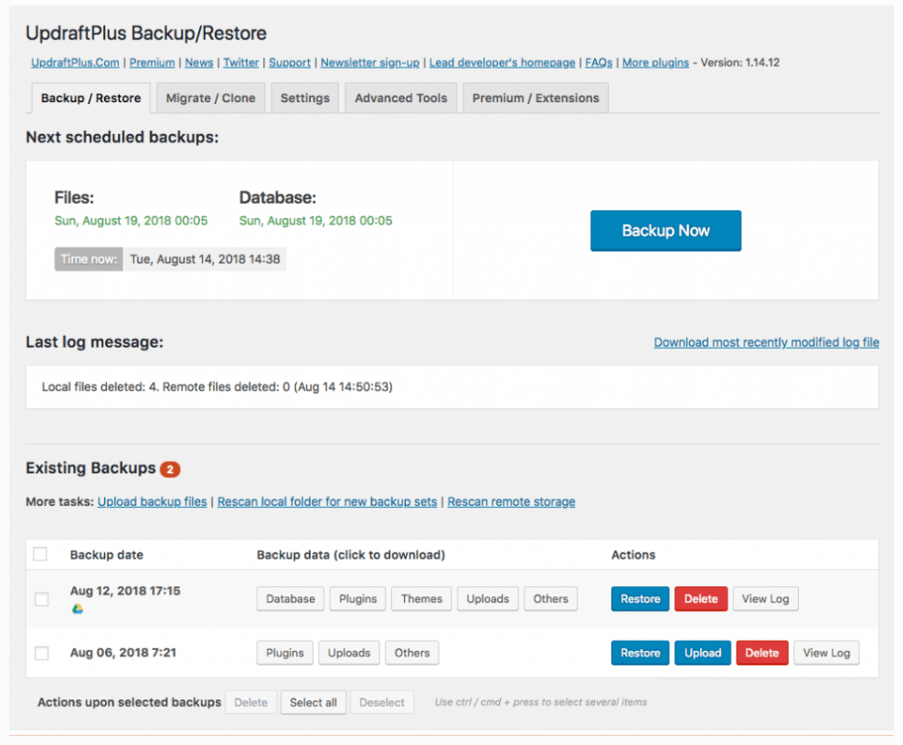Delete the Aug 06, 2018 backup

(762, 653)
